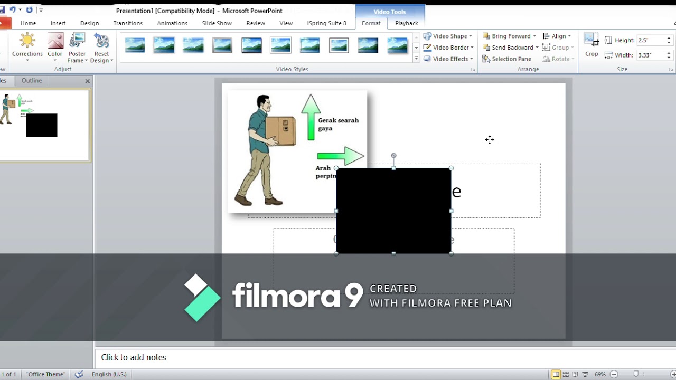This screenshot has height=380, width=676.
Task: Open the Transitions tab
Action: 128,23
